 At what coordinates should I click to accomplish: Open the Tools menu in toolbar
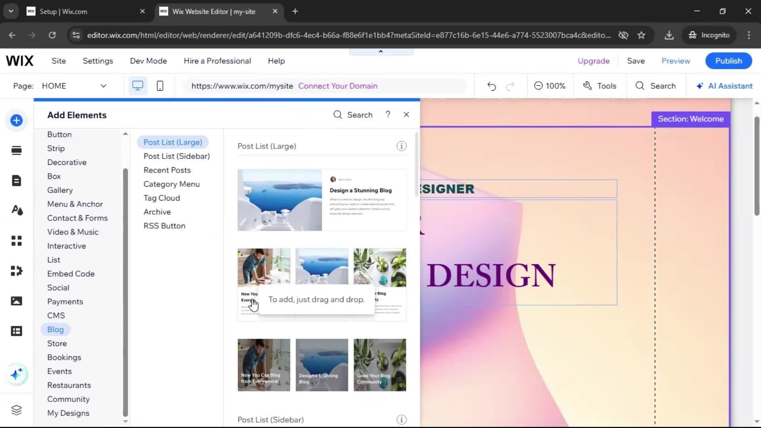(600, 86)
